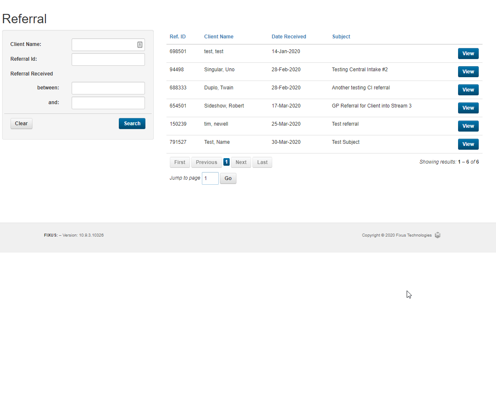Sort by Ref. ID column header
The width and height of the screenshot is (496, 393).
[x=177, y=37]
